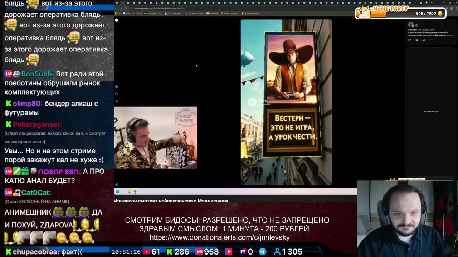The image size is (458, 257).
Task: Open the three-dot more options menu
Action: (x=432, y=40)
